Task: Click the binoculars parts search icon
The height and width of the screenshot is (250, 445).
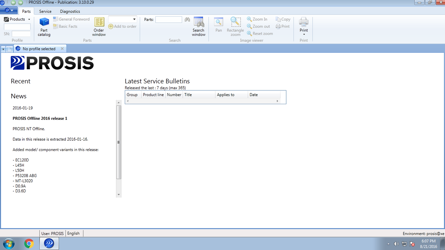Action: tap(187, 19)
